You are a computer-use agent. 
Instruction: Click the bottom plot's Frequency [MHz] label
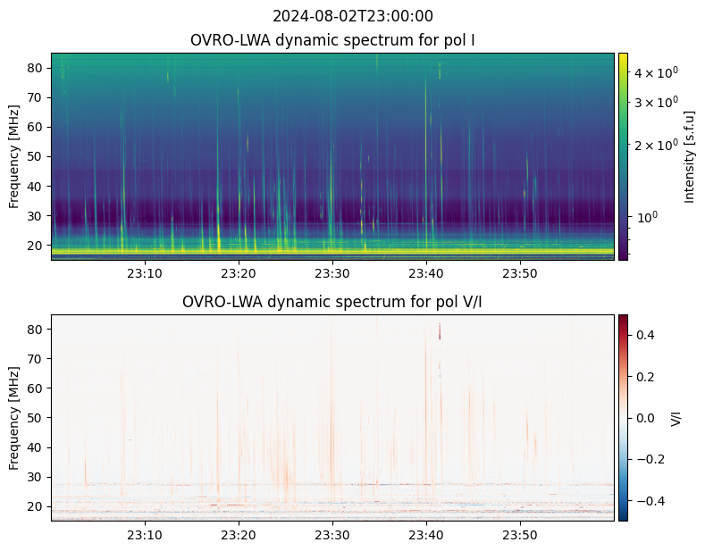(x=14, y=417)
